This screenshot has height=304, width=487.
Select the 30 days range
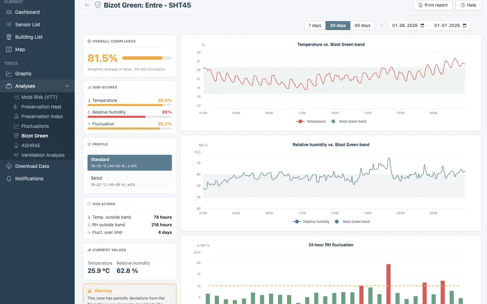tap(338, 26)
